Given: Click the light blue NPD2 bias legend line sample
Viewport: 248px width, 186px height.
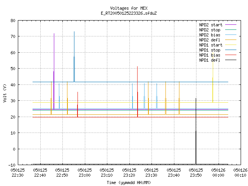Looking at the screenshot, I should (x=231, y=35).
